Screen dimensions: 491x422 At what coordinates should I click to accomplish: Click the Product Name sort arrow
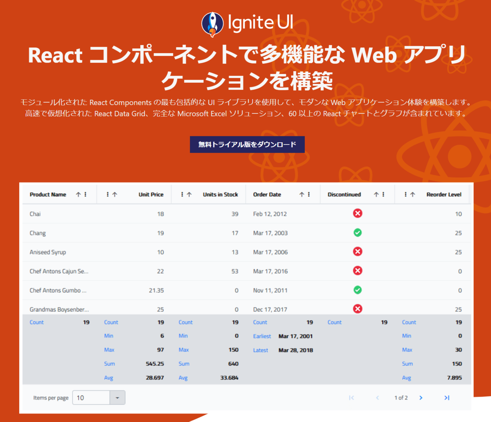coord(78,195)
